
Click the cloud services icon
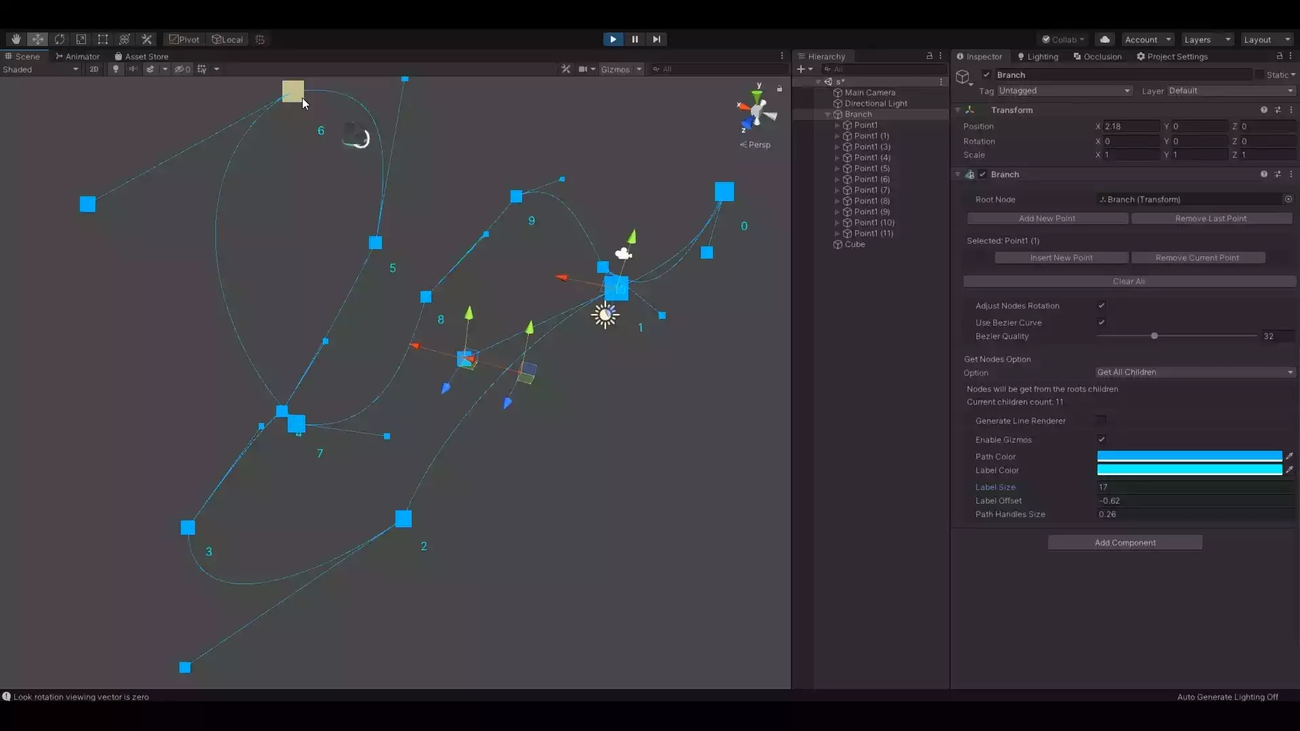[x=1105, y=39]
